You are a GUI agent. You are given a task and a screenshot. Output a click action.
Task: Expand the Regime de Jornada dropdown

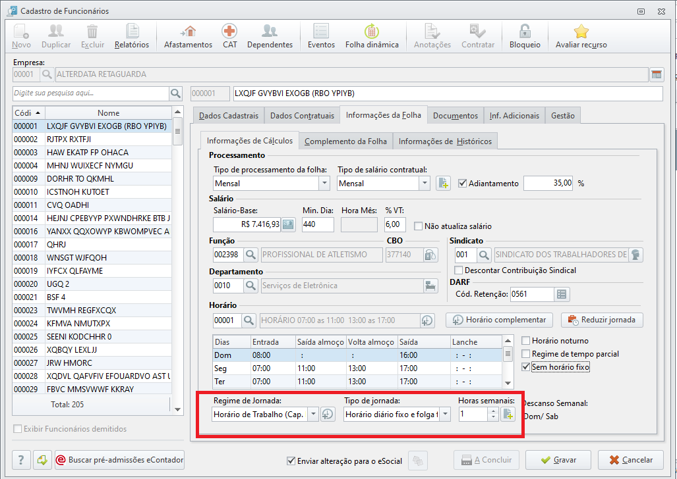314,415
